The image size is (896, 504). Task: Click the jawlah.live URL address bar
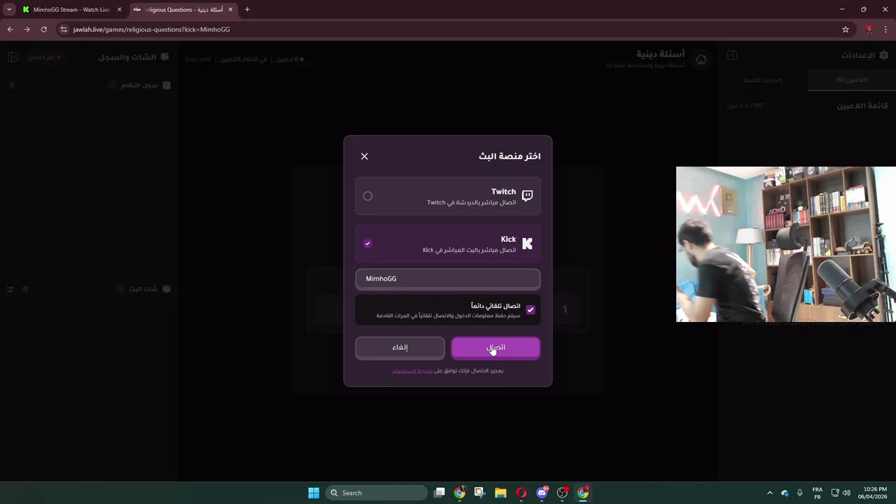pyautogui.click(x=448, y=29)
